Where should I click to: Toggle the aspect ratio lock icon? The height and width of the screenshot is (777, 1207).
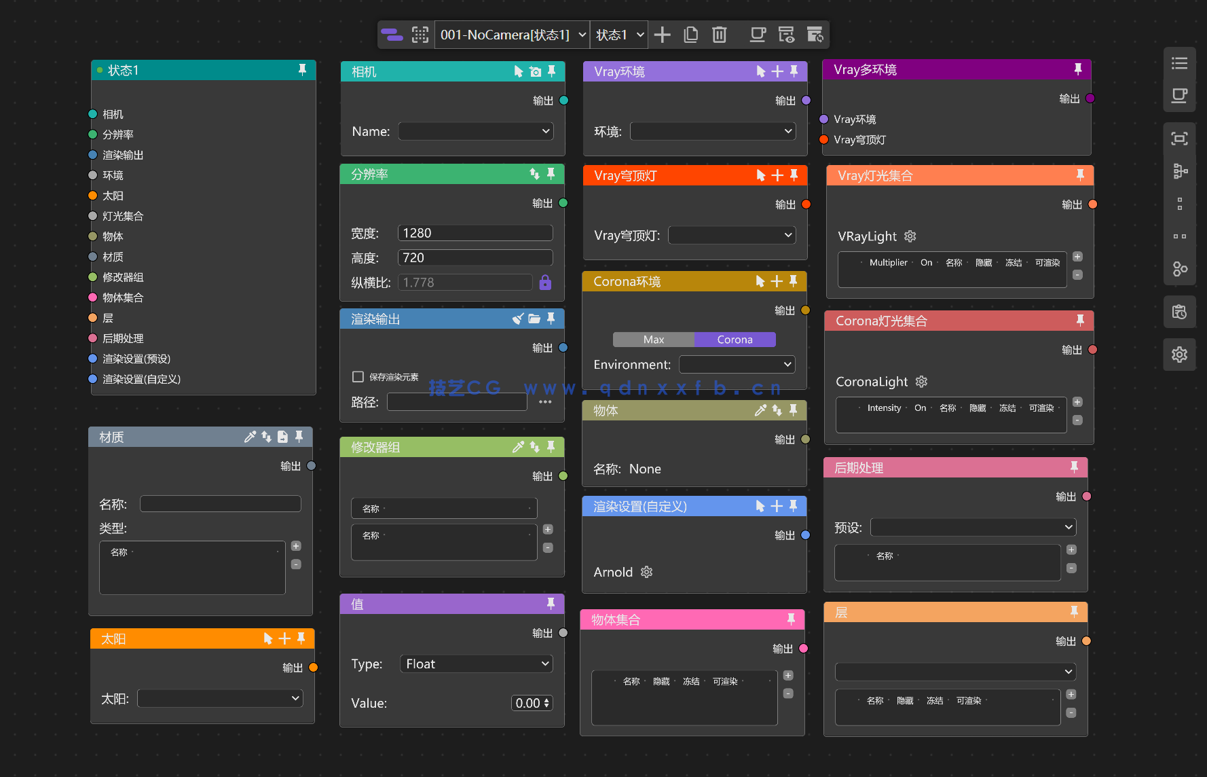pyautogui.click(x=545, y=283)
